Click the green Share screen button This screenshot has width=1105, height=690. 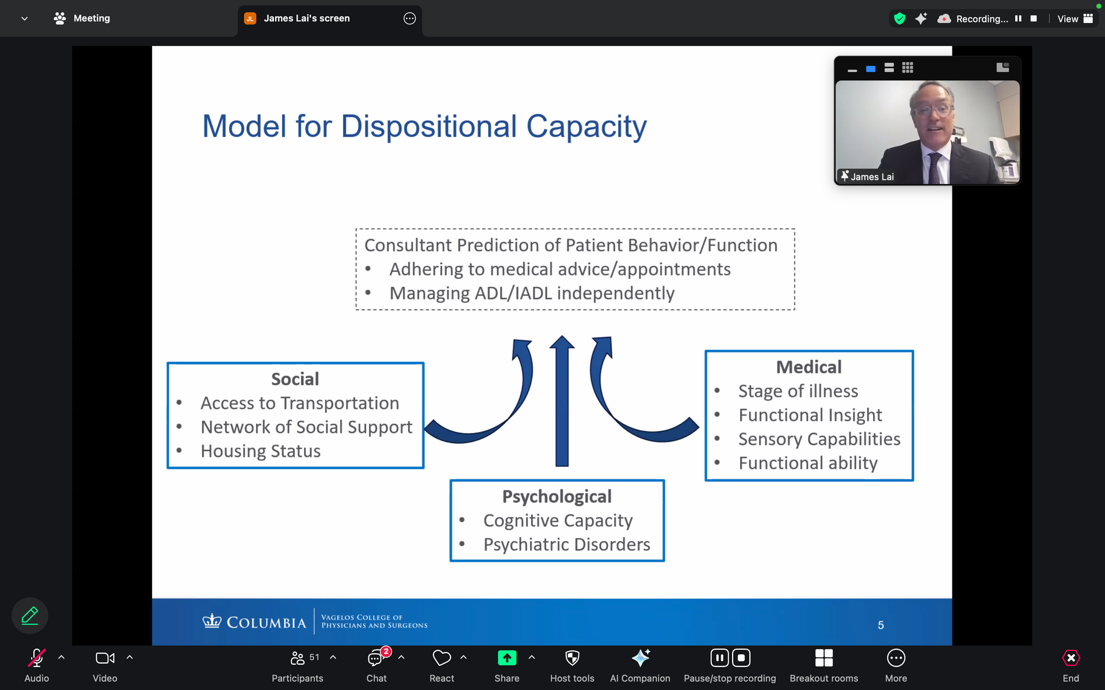coord(506,658)
